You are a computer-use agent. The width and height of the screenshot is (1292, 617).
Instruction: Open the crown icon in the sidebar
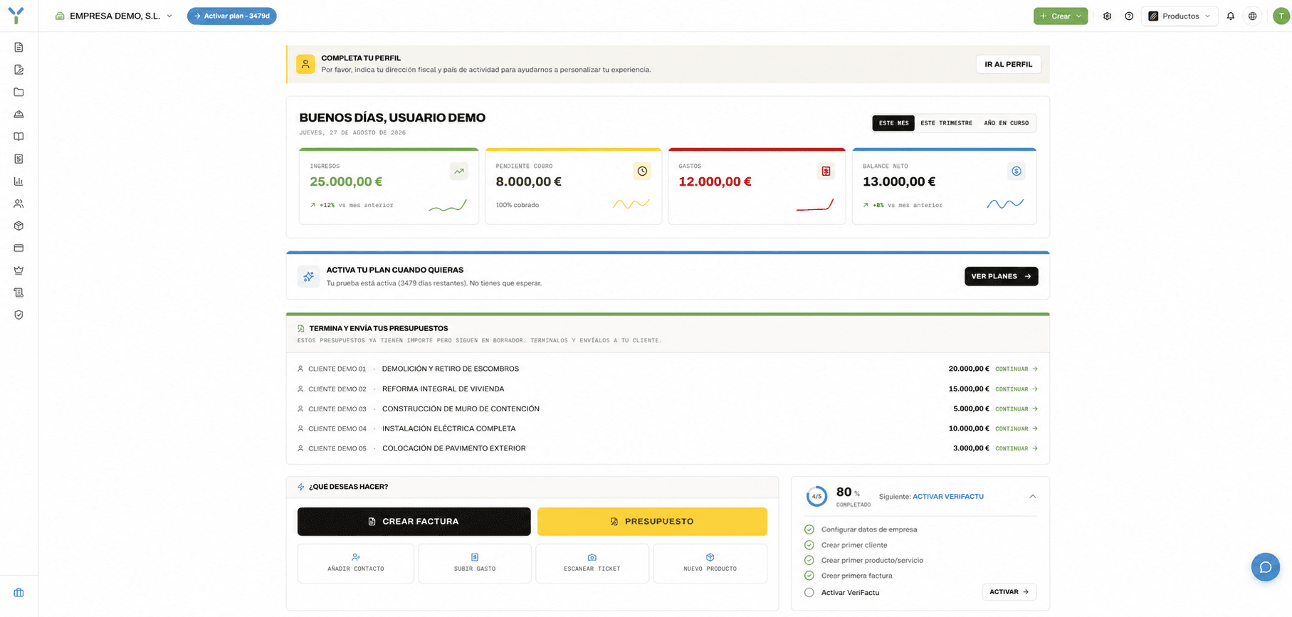click(19, 270)
